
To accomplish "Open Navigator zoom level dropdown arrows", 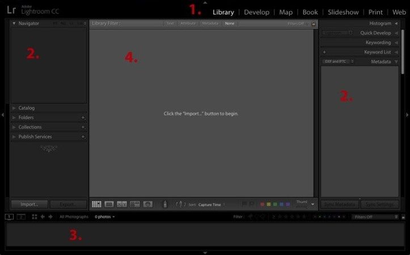I will click(x=85, y=23).
